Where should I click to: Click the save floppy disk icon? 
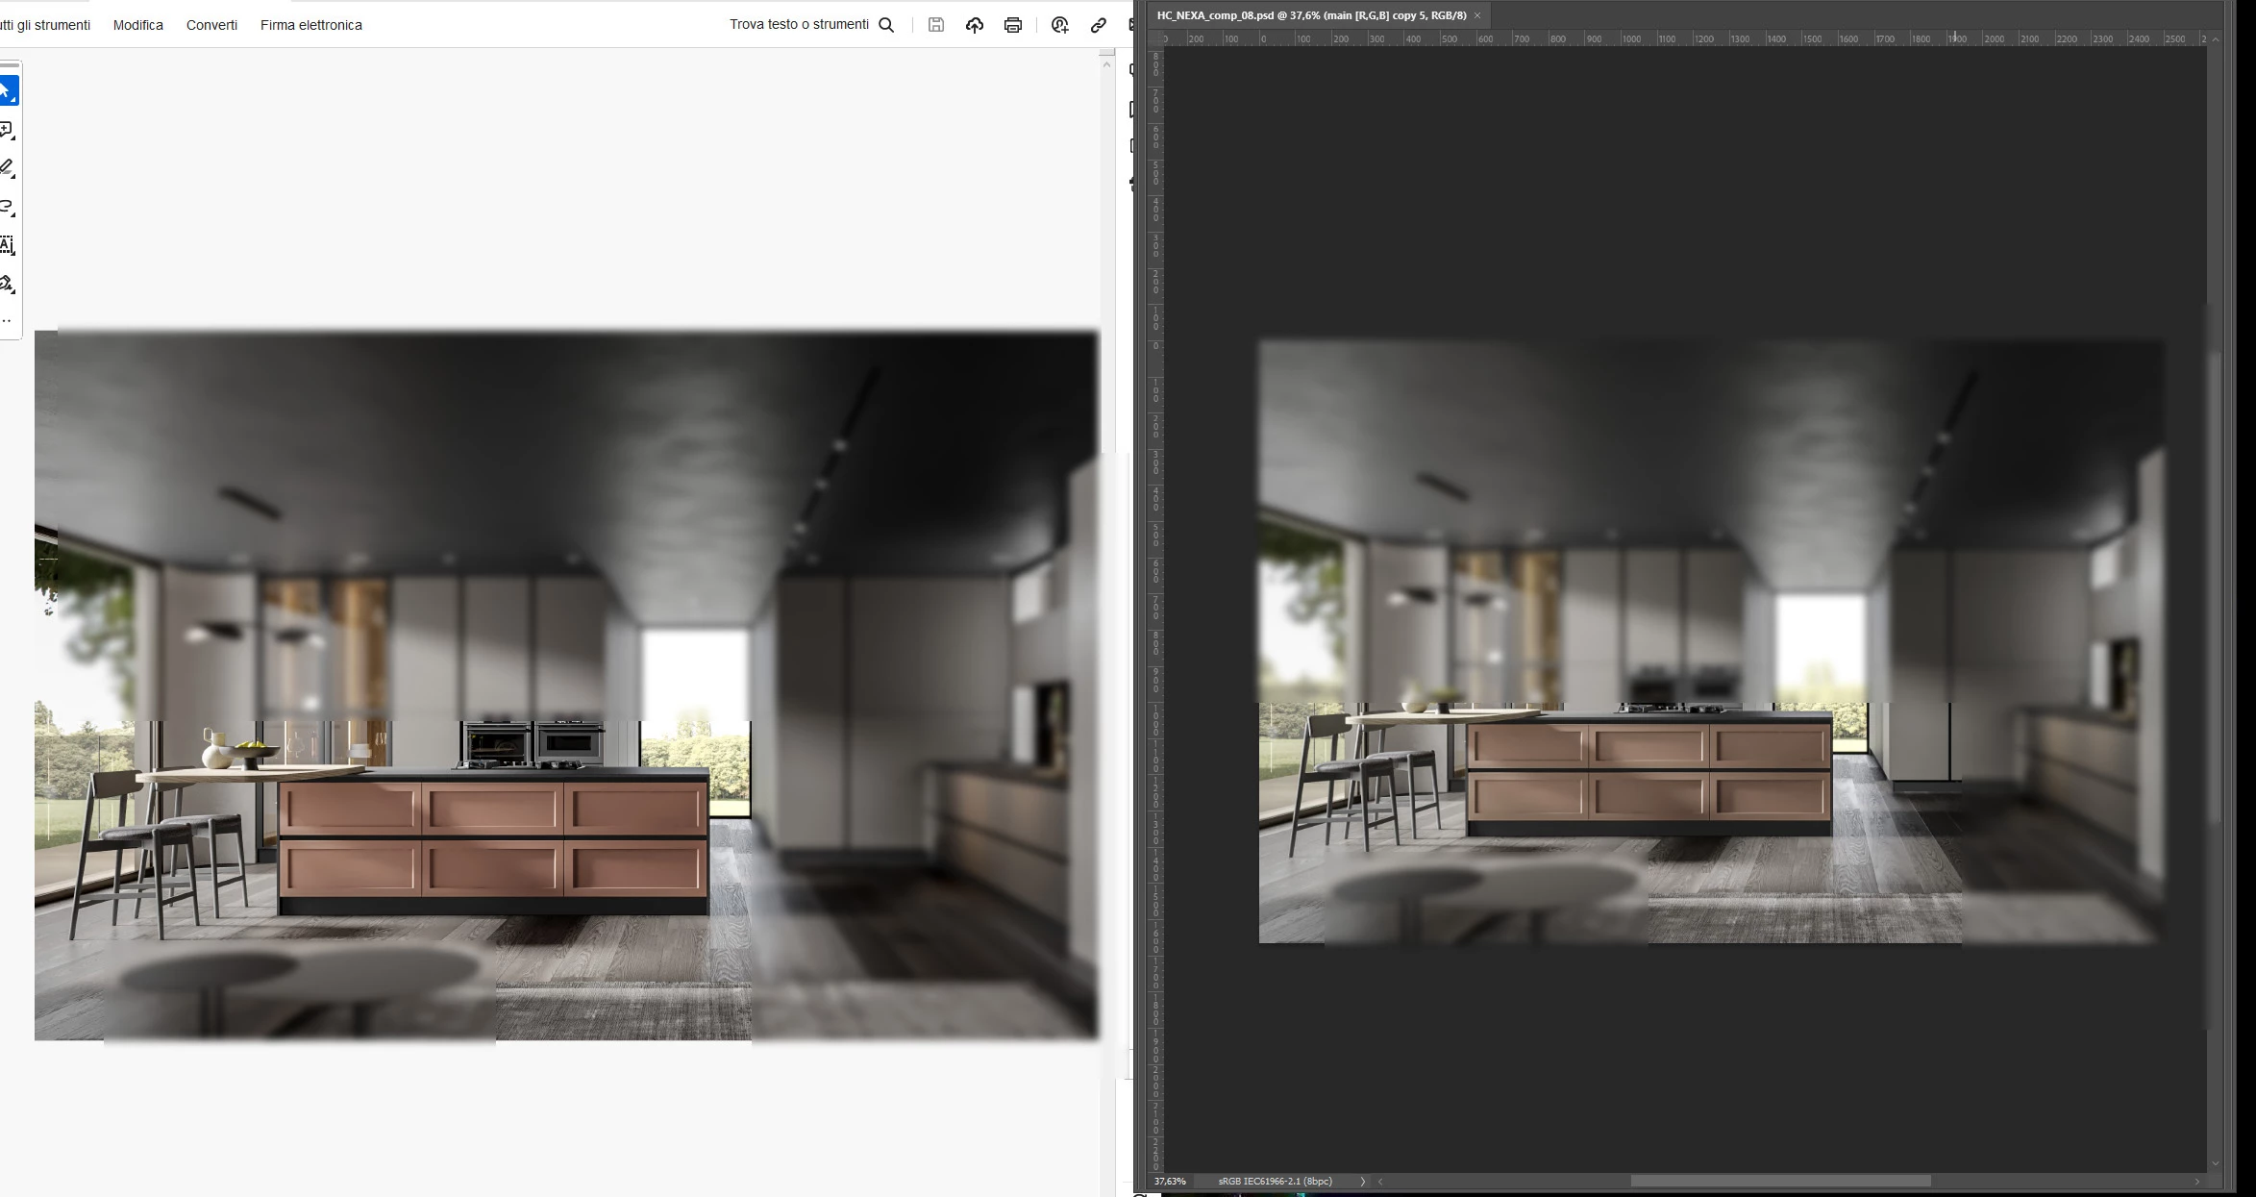(935, 25)
